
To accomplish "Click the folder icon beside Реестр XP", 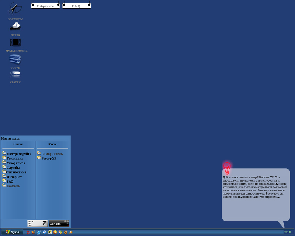I will pyautogui.click(x=39, y=157).
